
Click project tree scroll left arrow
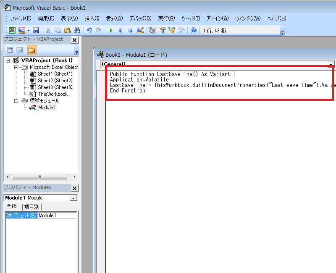(8, 177)
